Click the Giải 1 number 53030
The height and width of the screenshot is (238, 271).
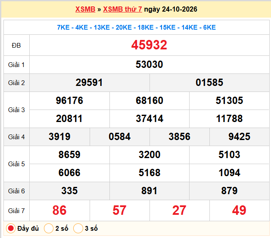pos(149,64)
